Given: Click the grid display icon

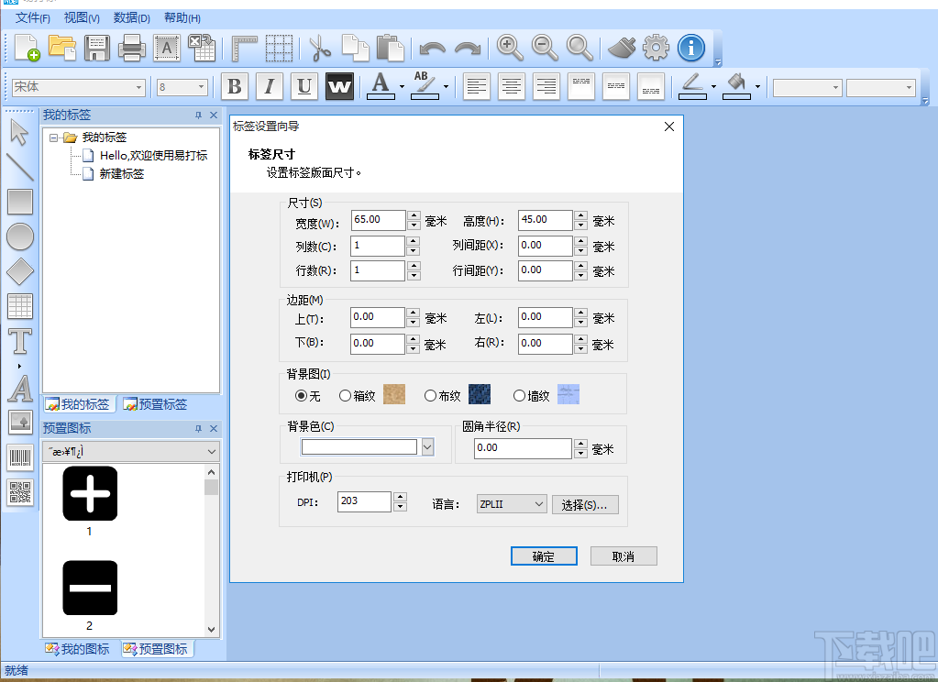Looking at the screenshot, I should [x=280, y=49].
